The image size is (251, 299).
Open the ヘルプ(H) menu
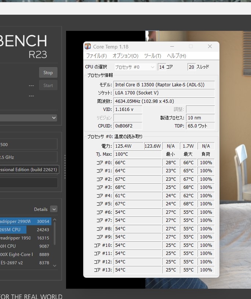(x=177, y=56)
